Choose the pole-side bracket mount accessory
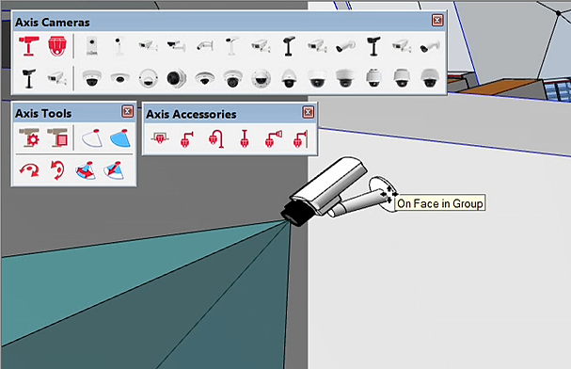This screenshot has width=571, height=369. 301,139
